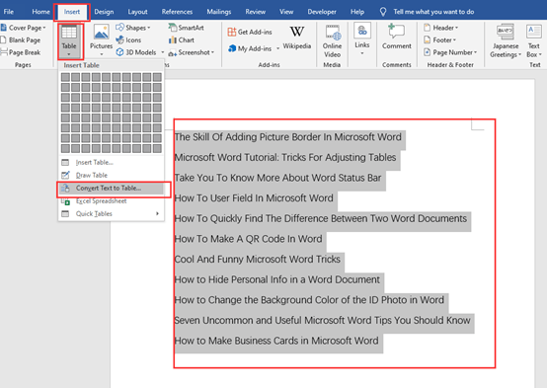
Task: Open Japanese Greetings menu
Action: [506, 40]
